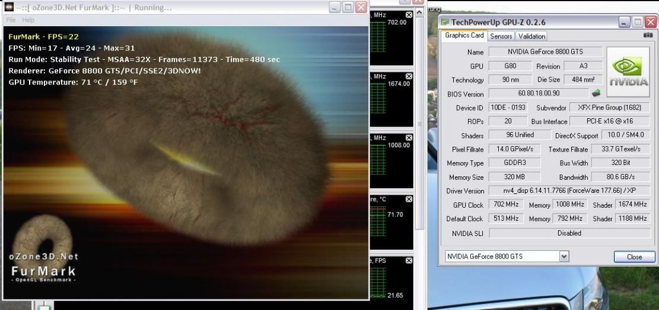659x310 pixels.
Task: Click the Bandwidth field showing 80.6 GB/s
Action: (620, 177)
